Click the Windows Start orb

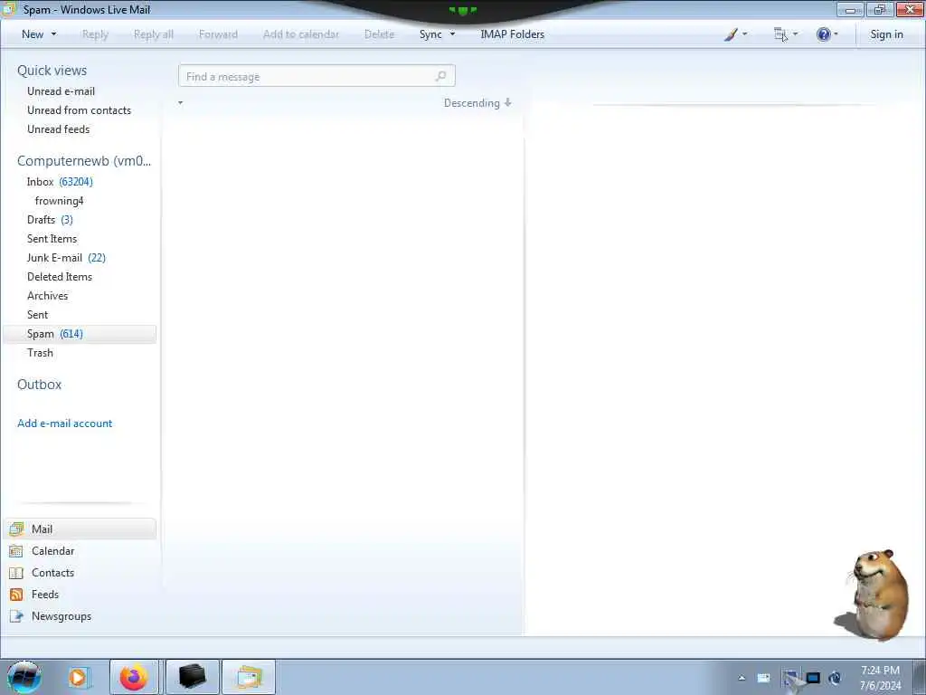click(24, 677)
